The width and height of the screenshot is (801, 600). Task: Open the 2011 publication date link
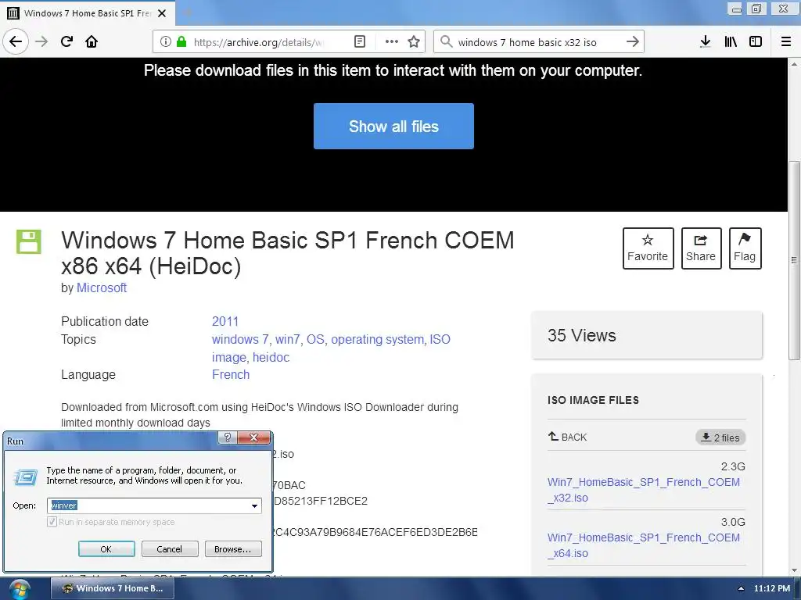tap(225, 321)
